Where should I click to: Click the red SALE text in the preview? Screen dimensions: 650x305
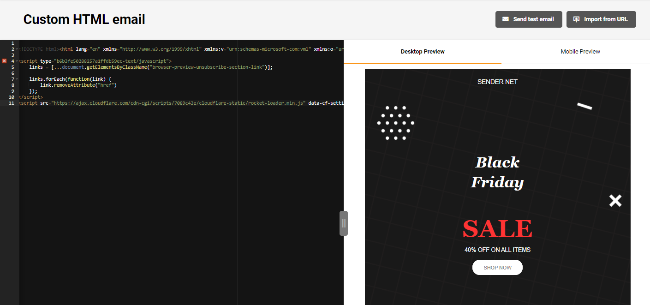pos(497,228)
